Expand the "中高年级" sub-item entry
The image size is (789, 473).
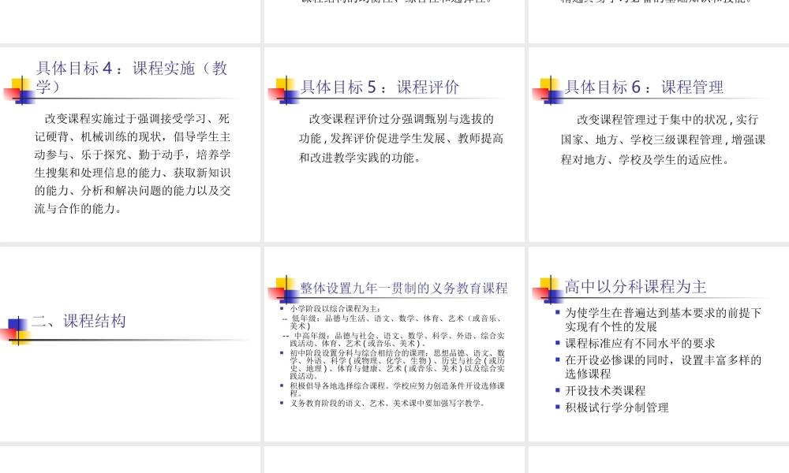[286, 335]
